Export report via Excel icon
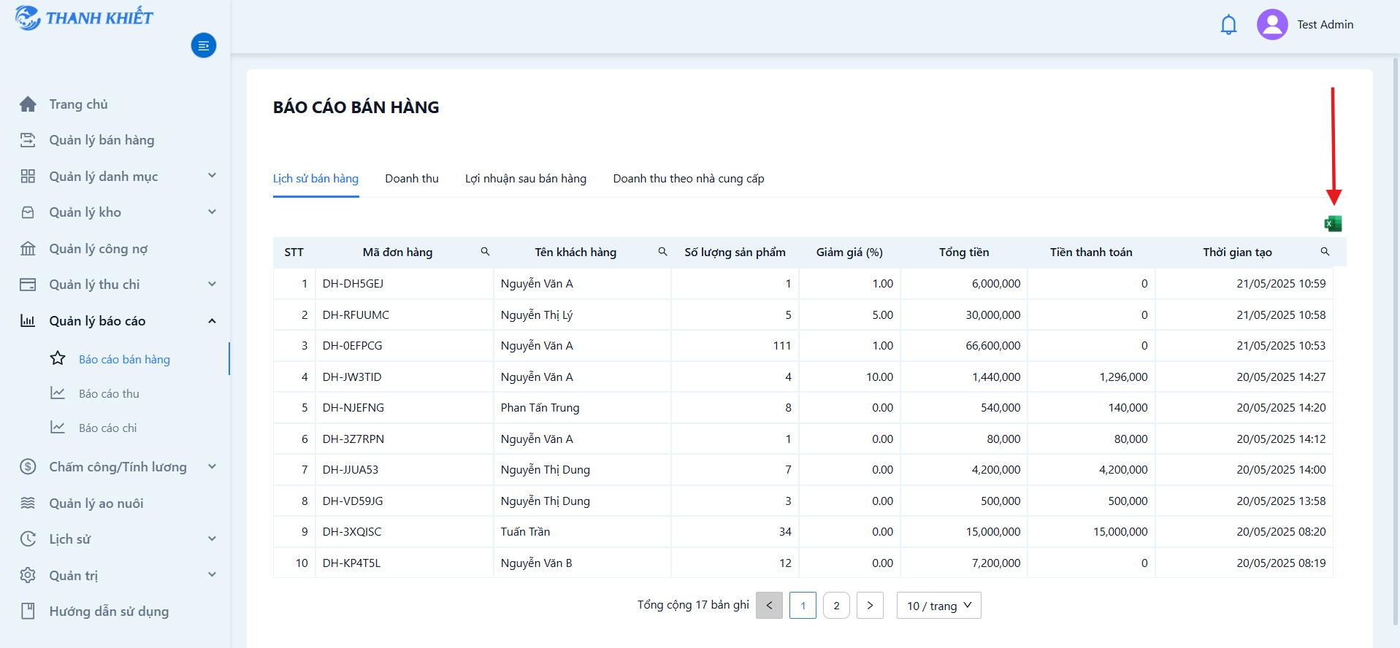 pyautogui.click(x=1333, y=223)
